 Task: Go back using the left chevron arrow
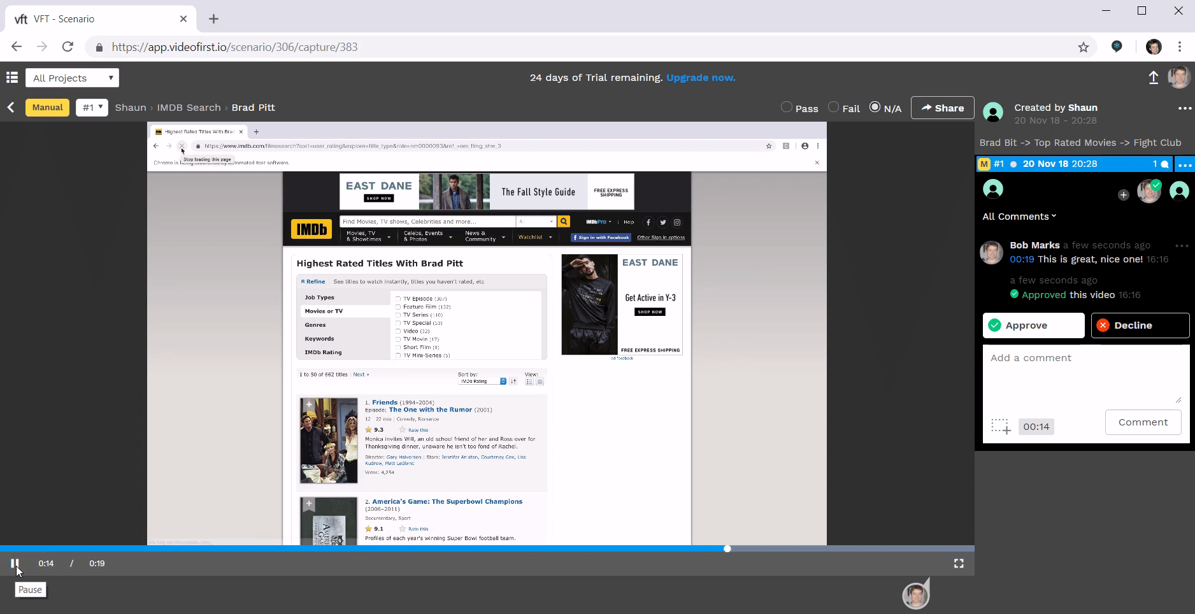pos(11,108)
